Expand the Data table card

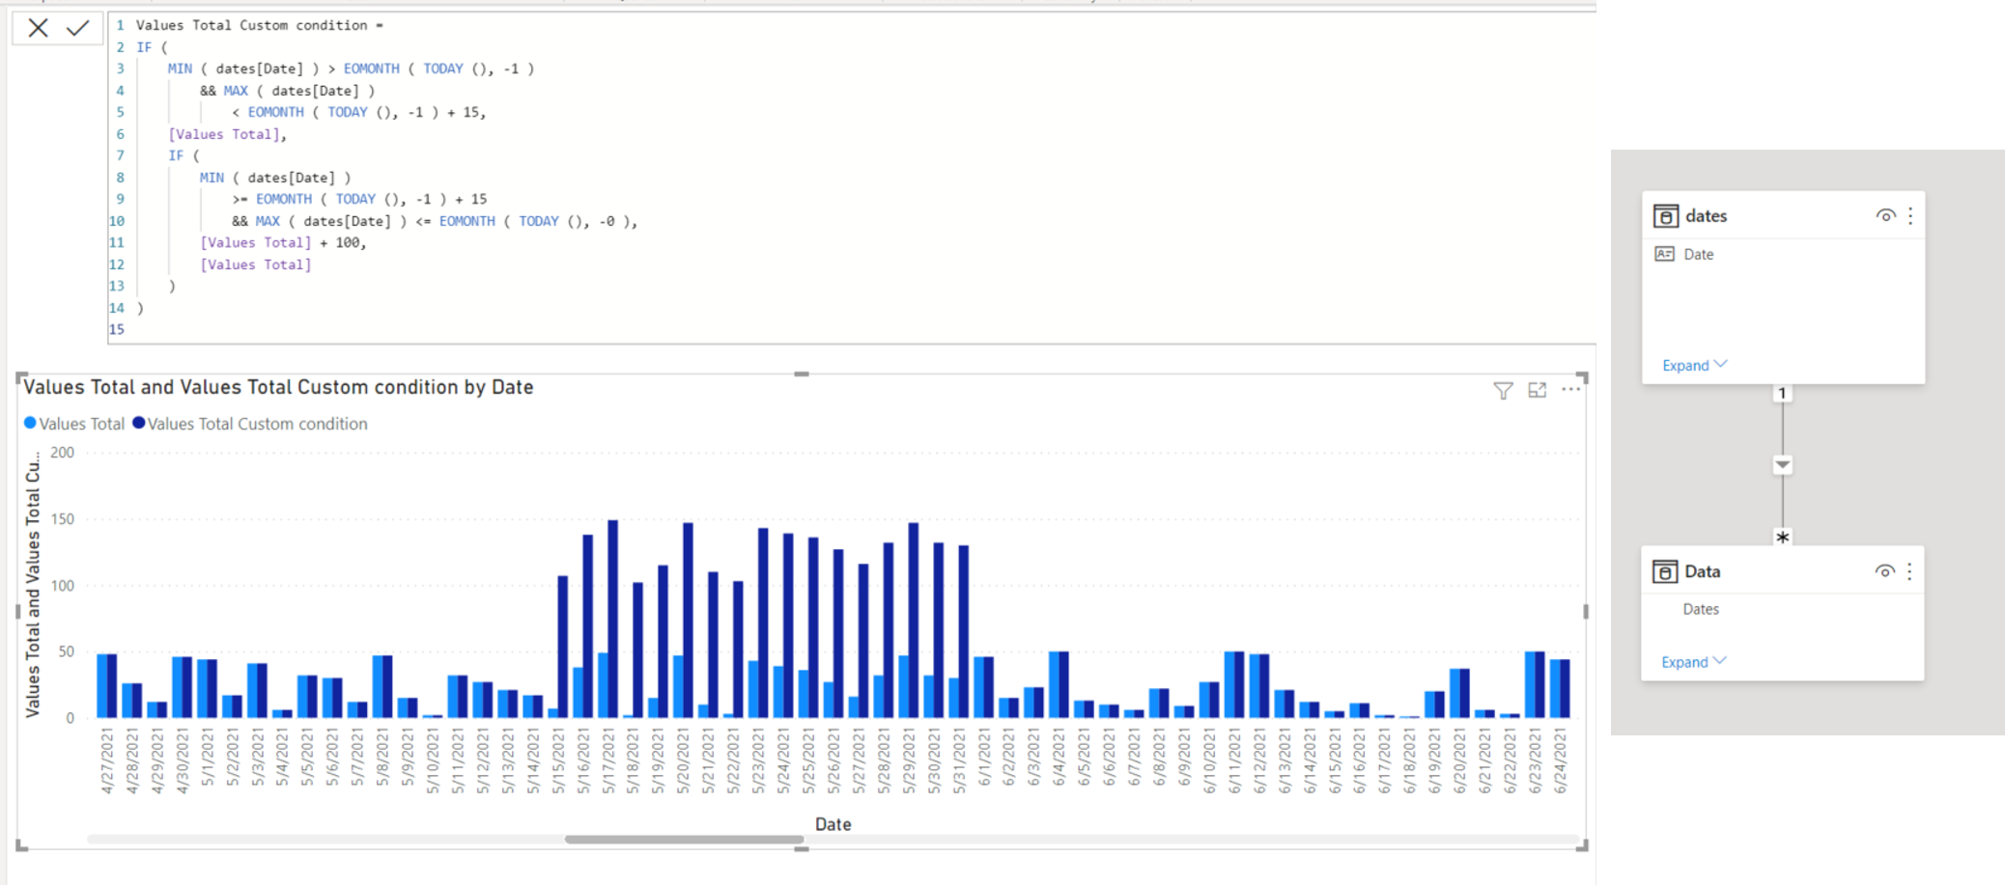click(1694, 662)
